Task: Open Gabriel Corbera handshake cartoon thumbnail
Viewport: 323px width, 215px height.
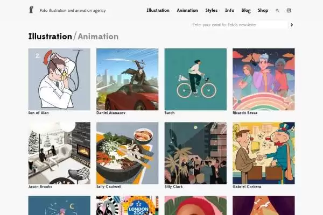Action: pyautogui.click(x=264, y=153)
